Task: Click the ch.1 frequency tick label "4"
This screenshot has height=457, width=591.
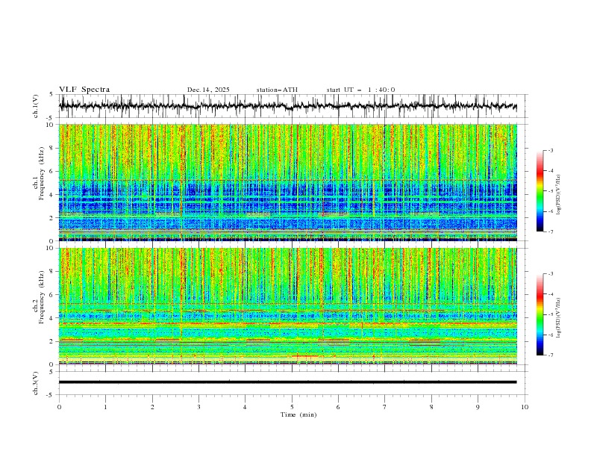Action: tap(52, 195)
